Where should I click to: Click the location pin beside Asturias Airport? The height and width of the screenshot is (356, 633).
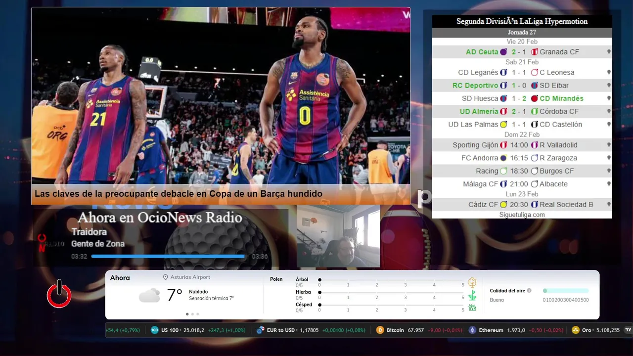(x=166, y=277)
